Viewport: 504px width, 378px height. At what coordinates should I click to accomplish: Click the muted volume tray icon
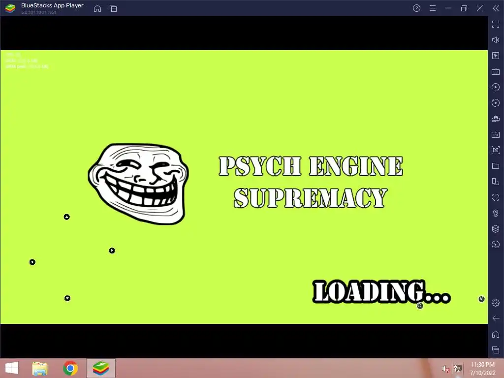point(445,369)
